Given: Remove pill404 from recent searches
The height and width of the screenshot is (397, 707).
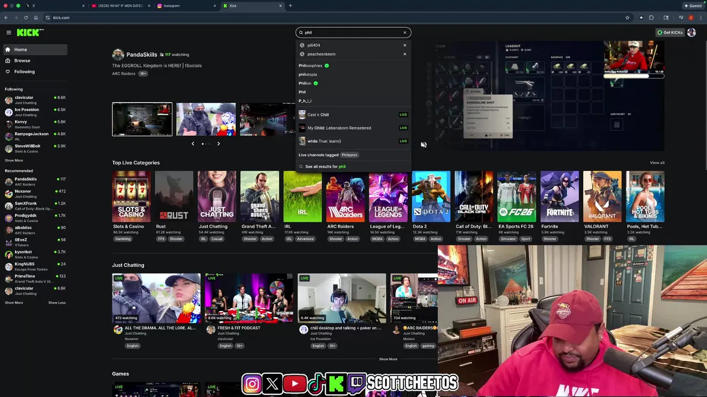Looking at the screenshot, I should pyautogui.click(x=404, y=45).
